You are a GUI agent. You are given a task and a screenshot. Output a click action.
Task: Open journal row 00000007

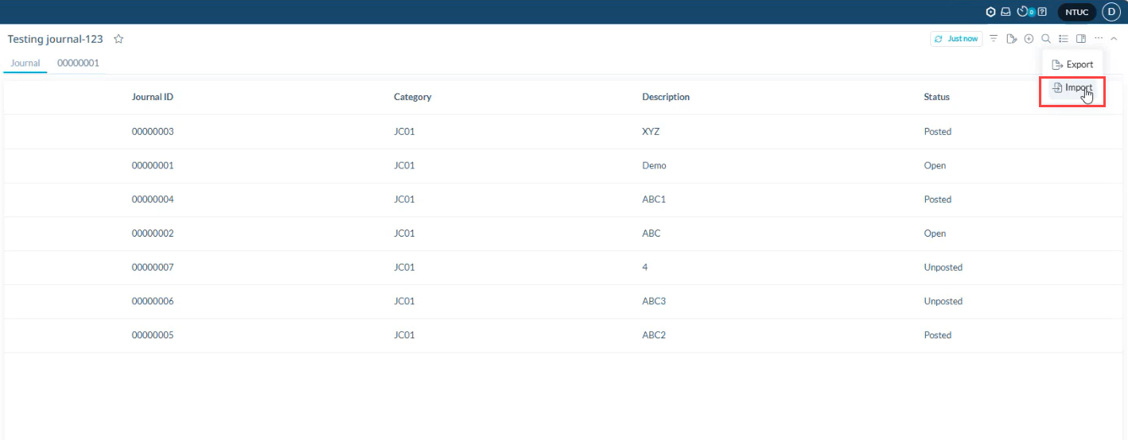(x=153, y=268)
